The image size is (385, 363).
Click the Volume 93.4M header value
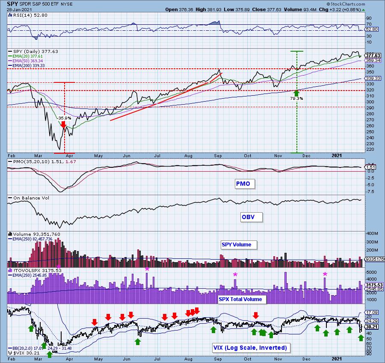coord(300,9)
